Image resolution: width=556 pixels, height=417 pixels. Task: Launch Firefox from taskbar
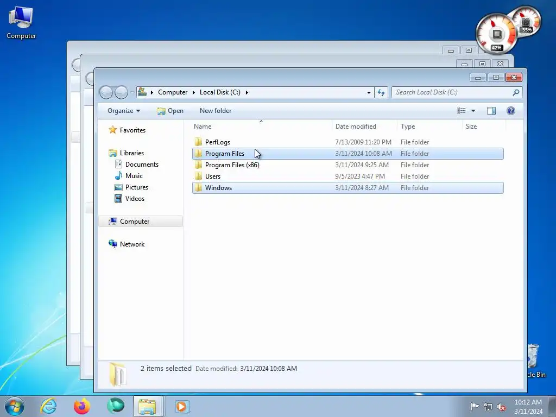[82, 406]
